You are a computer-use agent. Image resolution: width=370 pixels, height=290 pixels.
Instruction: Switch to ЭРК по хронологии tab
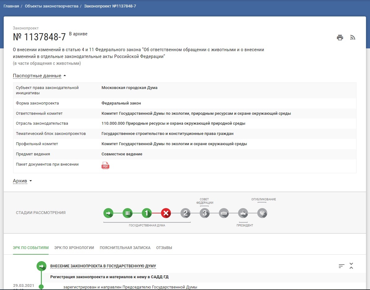(x=74, y=248)
